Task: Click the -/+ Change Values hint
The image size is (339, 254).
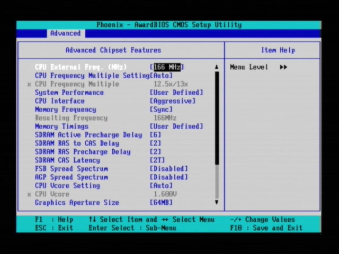Action: [263, 220]
